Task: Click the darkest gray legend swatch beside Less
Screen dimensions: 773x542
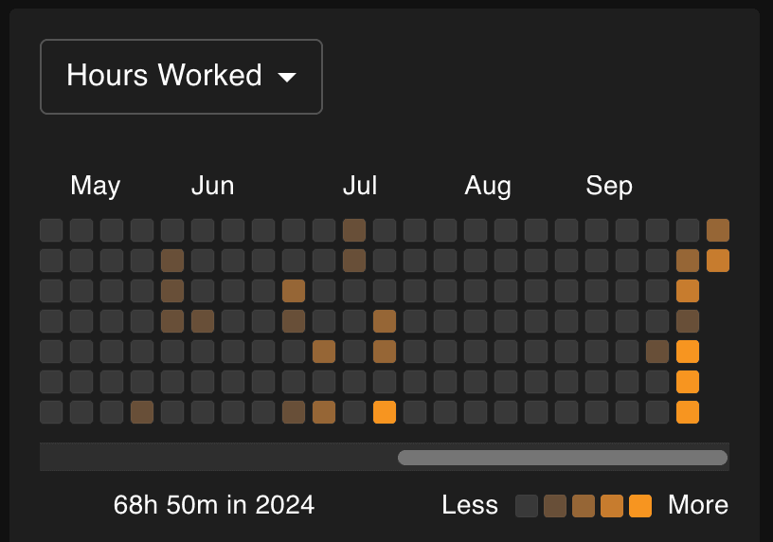Action: click(x=527, y=506)
